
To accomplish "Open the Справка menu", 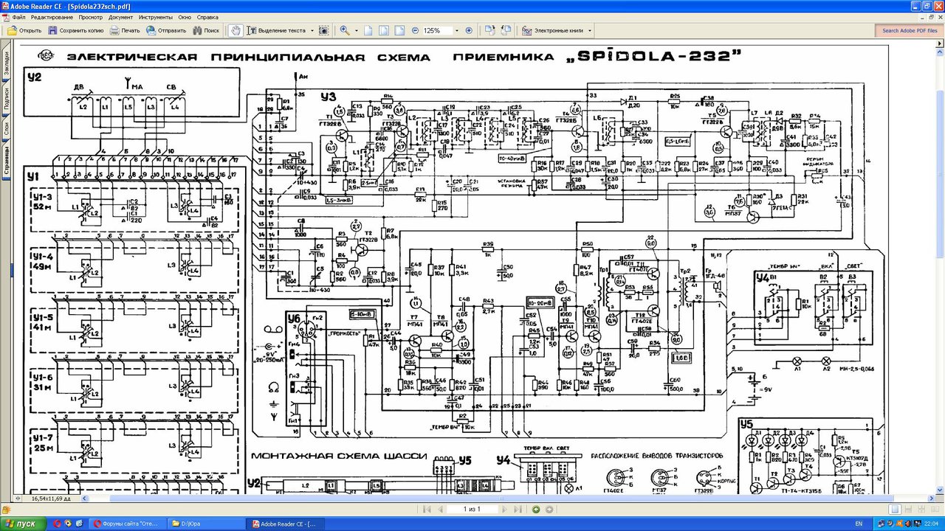I will click(207, 16).
